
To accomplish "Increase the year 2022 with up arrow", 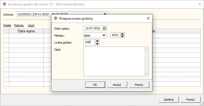I will tap(122, 34).
